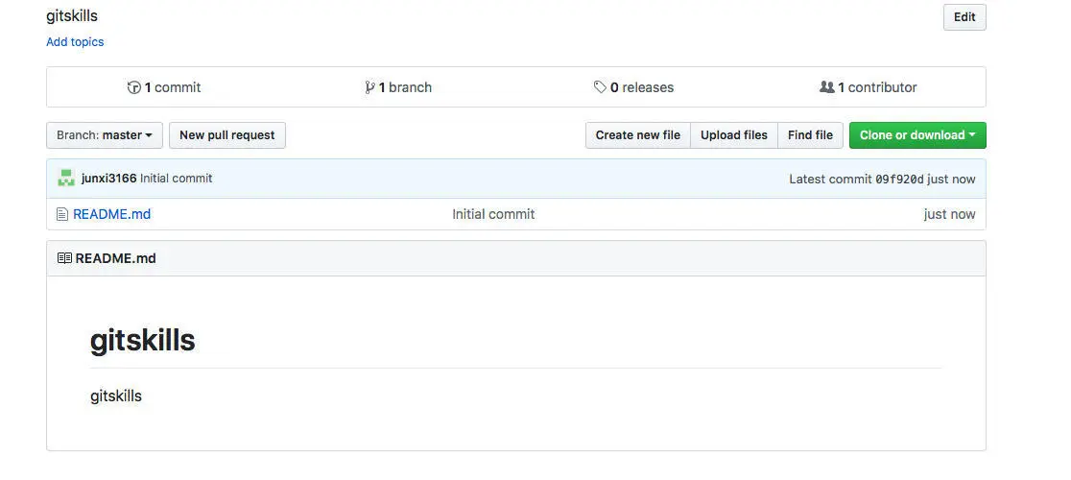Click the junxi3166 avatar identicon
This screenshot has height=480, width=1071.
(x=66, y=179)
